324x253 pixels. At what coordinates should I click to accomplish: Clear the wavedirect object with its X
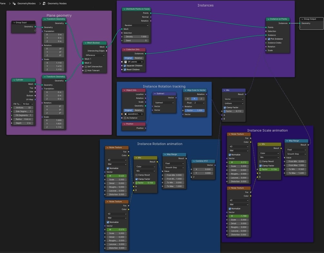[x=142, y=114]
